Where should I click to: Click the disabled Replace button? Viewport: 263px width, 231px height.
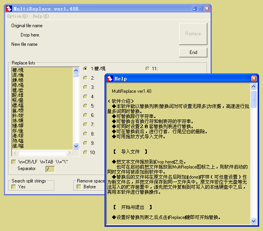193,34
